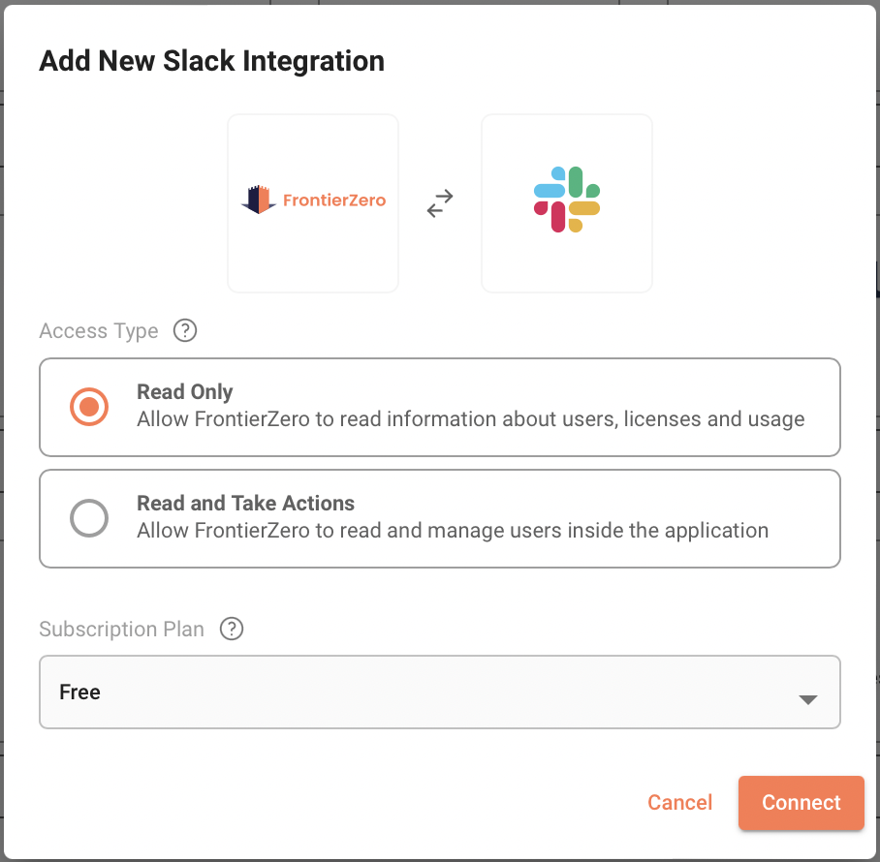Screen dimensions: 880x862
Task: Choose the "Read and Take Actions" option title
Action: (x=245, y=504)
